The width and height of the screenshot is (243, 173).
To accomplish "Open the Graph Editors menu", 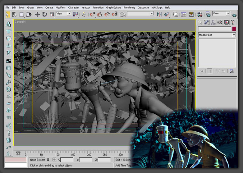I will pos(113,7).
